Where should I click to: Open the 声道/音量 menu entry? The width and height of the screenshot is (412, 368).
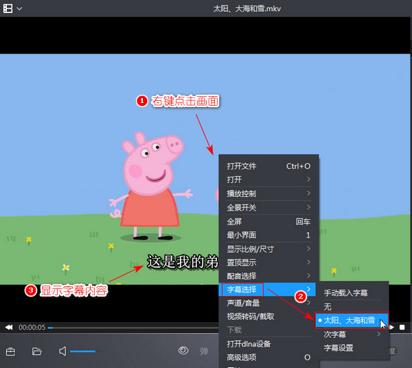click(267, 303)
